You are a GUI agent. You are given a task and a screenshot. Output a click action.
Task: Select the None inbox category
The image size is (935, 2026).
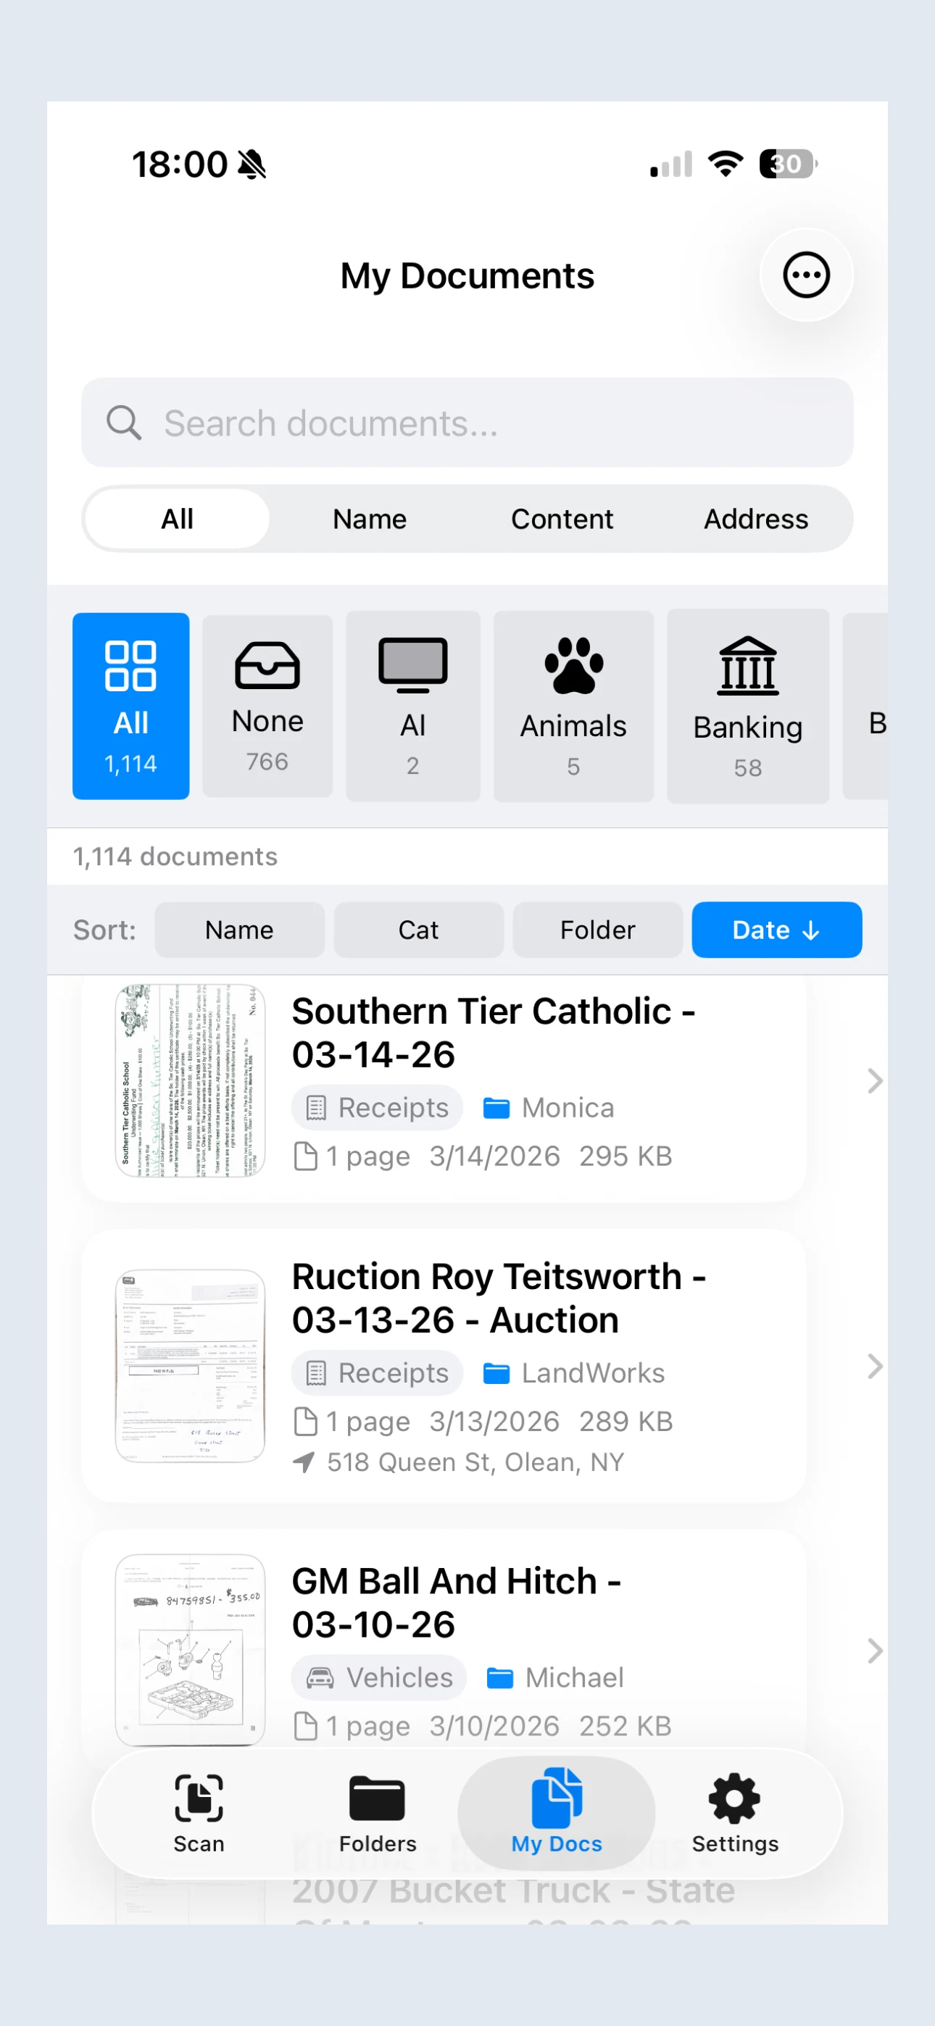click(x=267, y=706)
